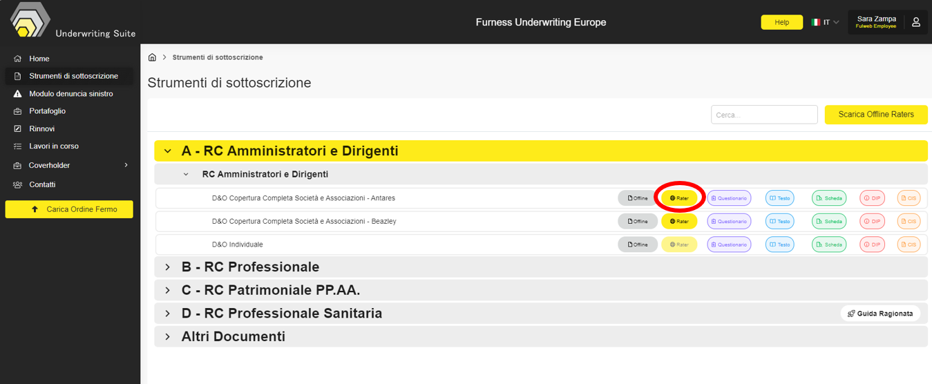Open Questionario for D&O Individuale
932x384 pixels.
click(729, 244)
